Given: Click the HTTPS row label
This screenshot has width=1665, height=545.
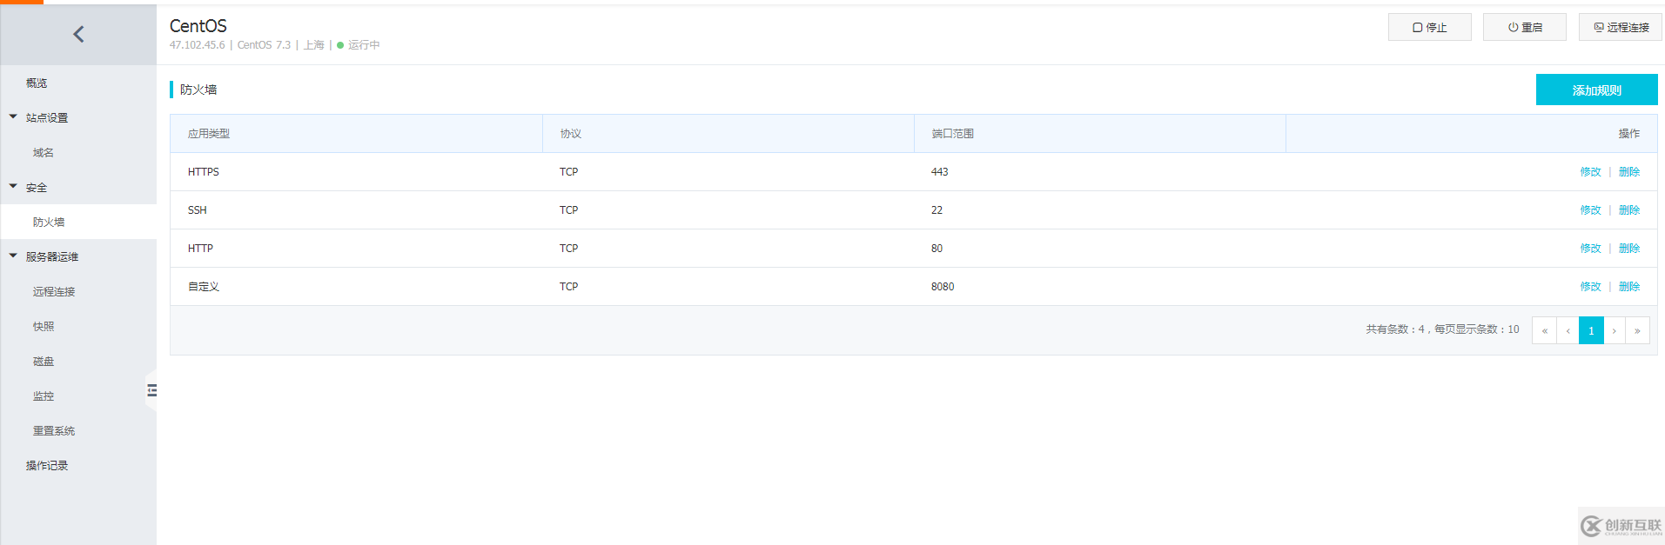Looking at the screenshot, I should coord(204,172).
